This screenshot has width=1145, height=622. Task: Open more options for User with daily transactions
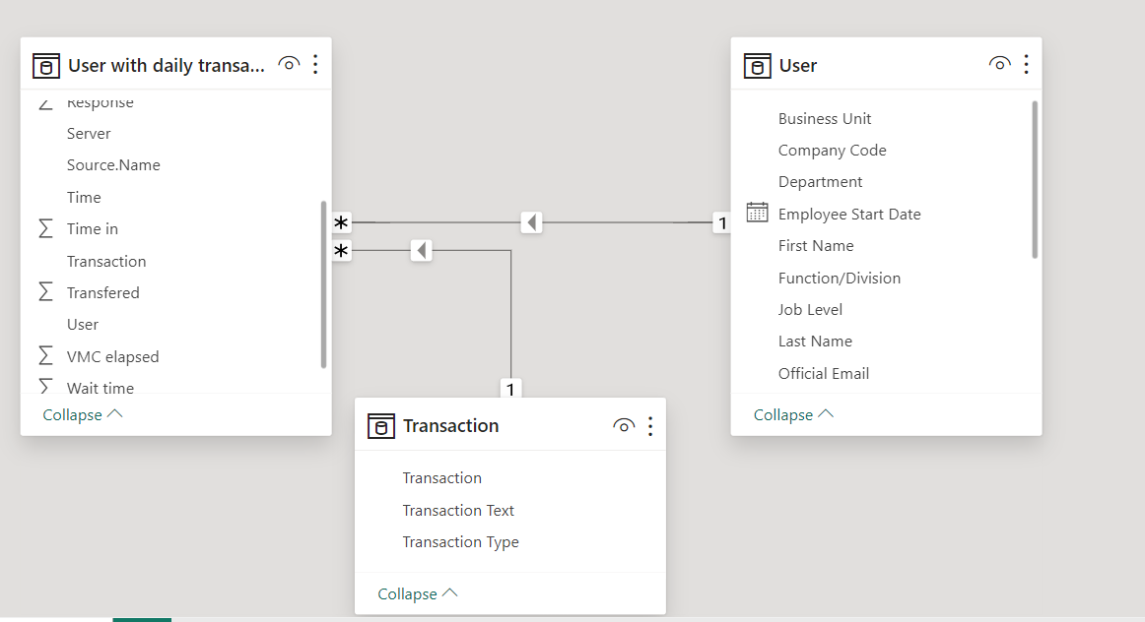point(315,64)
